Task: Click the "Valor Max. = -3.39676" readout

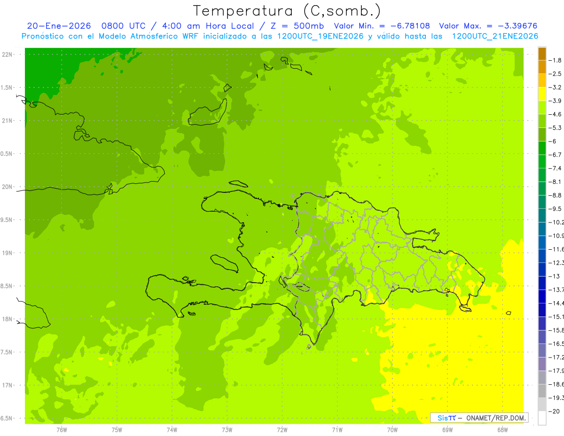Action: pos(488,26)
